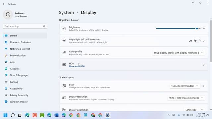Open the Display resolution dropdown
Screen dimensions: 212x119
click(x=186, y=98)
